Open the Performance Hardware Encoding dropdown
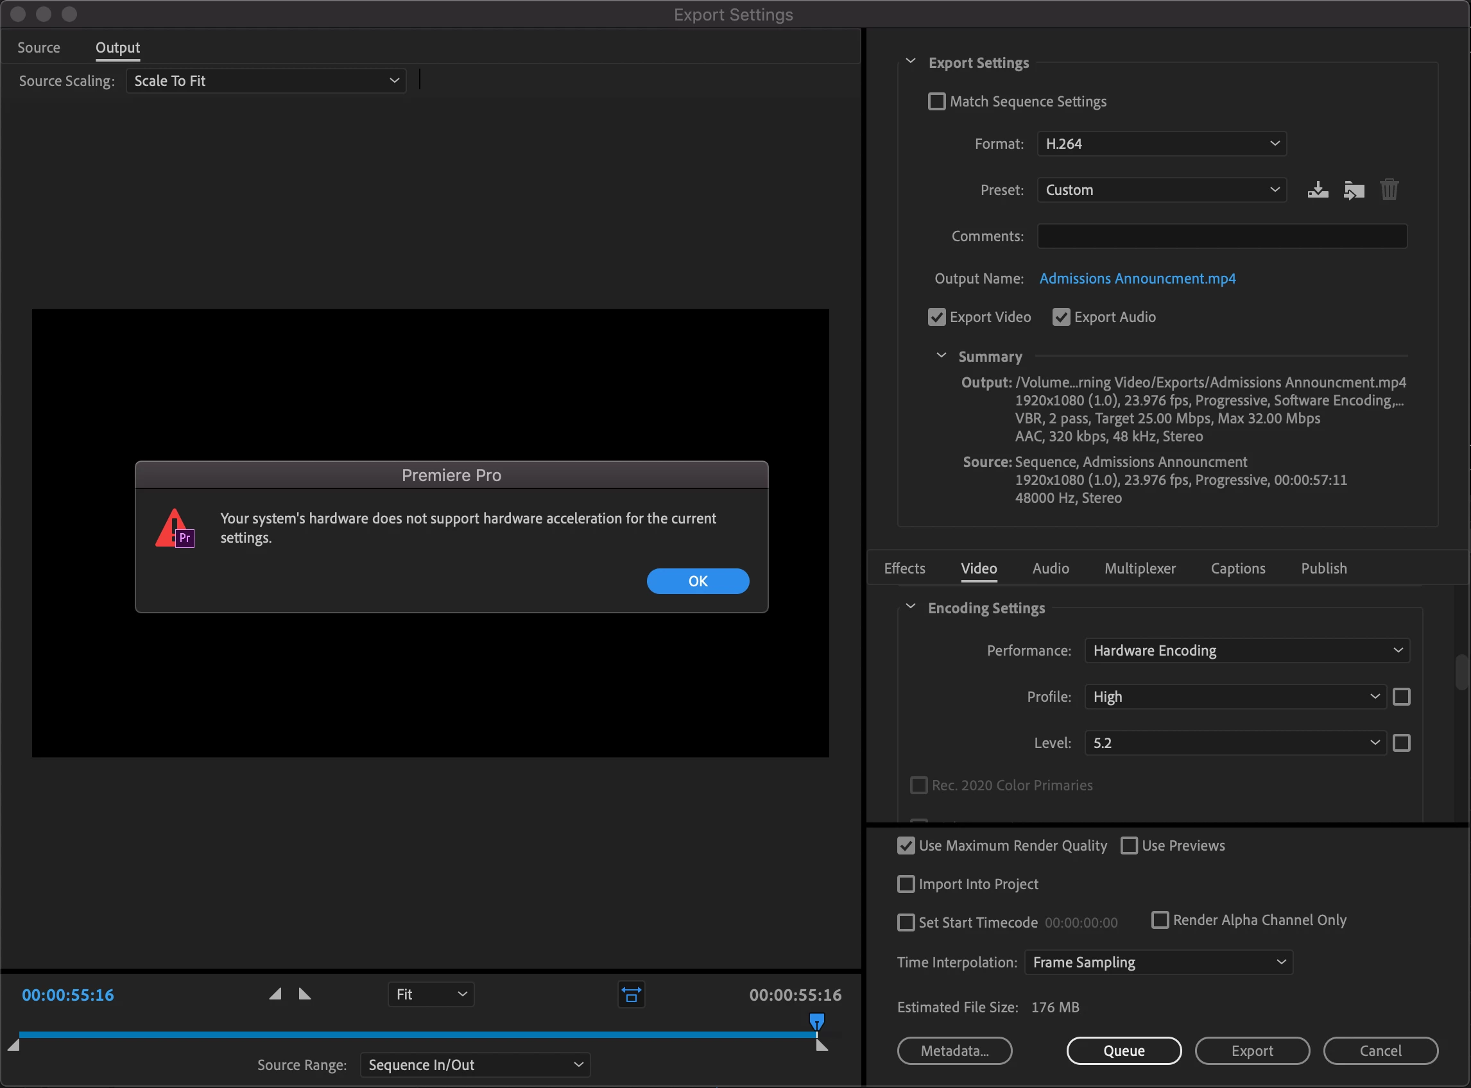This screenshot has height=1088, width=1471. [x=1246, y=650]
